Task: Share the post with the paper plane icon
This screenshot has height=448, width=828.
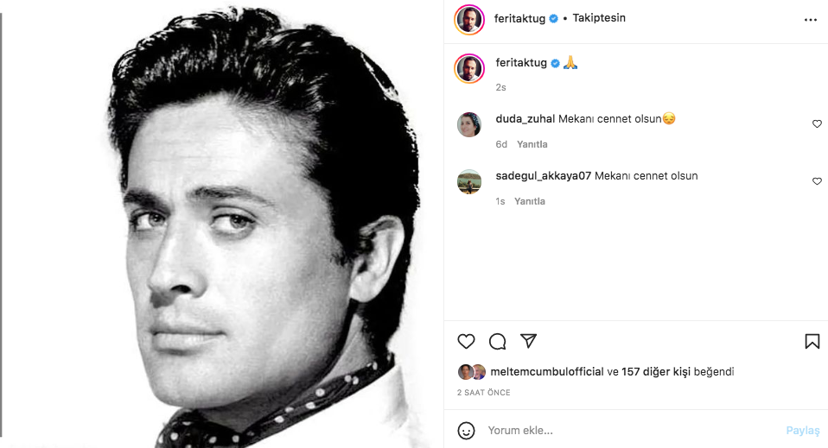Action: coord(529,341)
